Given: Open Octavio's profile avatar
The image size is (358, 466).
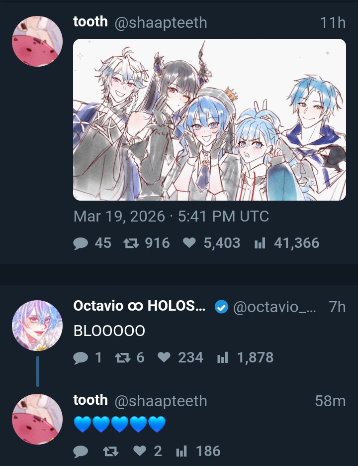Looking at the screenshot, I should click(37, 326).
